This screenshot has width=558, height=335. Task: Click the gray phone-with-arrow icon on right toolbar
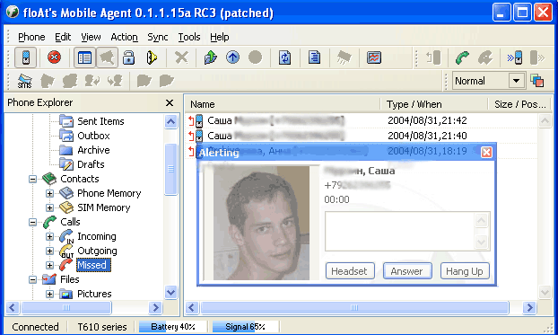[x=433, y=57]
